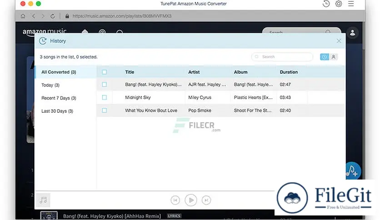Screen dimensions: 380x220
Task: Click the music note album art placeholder
Action: coord(43,200)
